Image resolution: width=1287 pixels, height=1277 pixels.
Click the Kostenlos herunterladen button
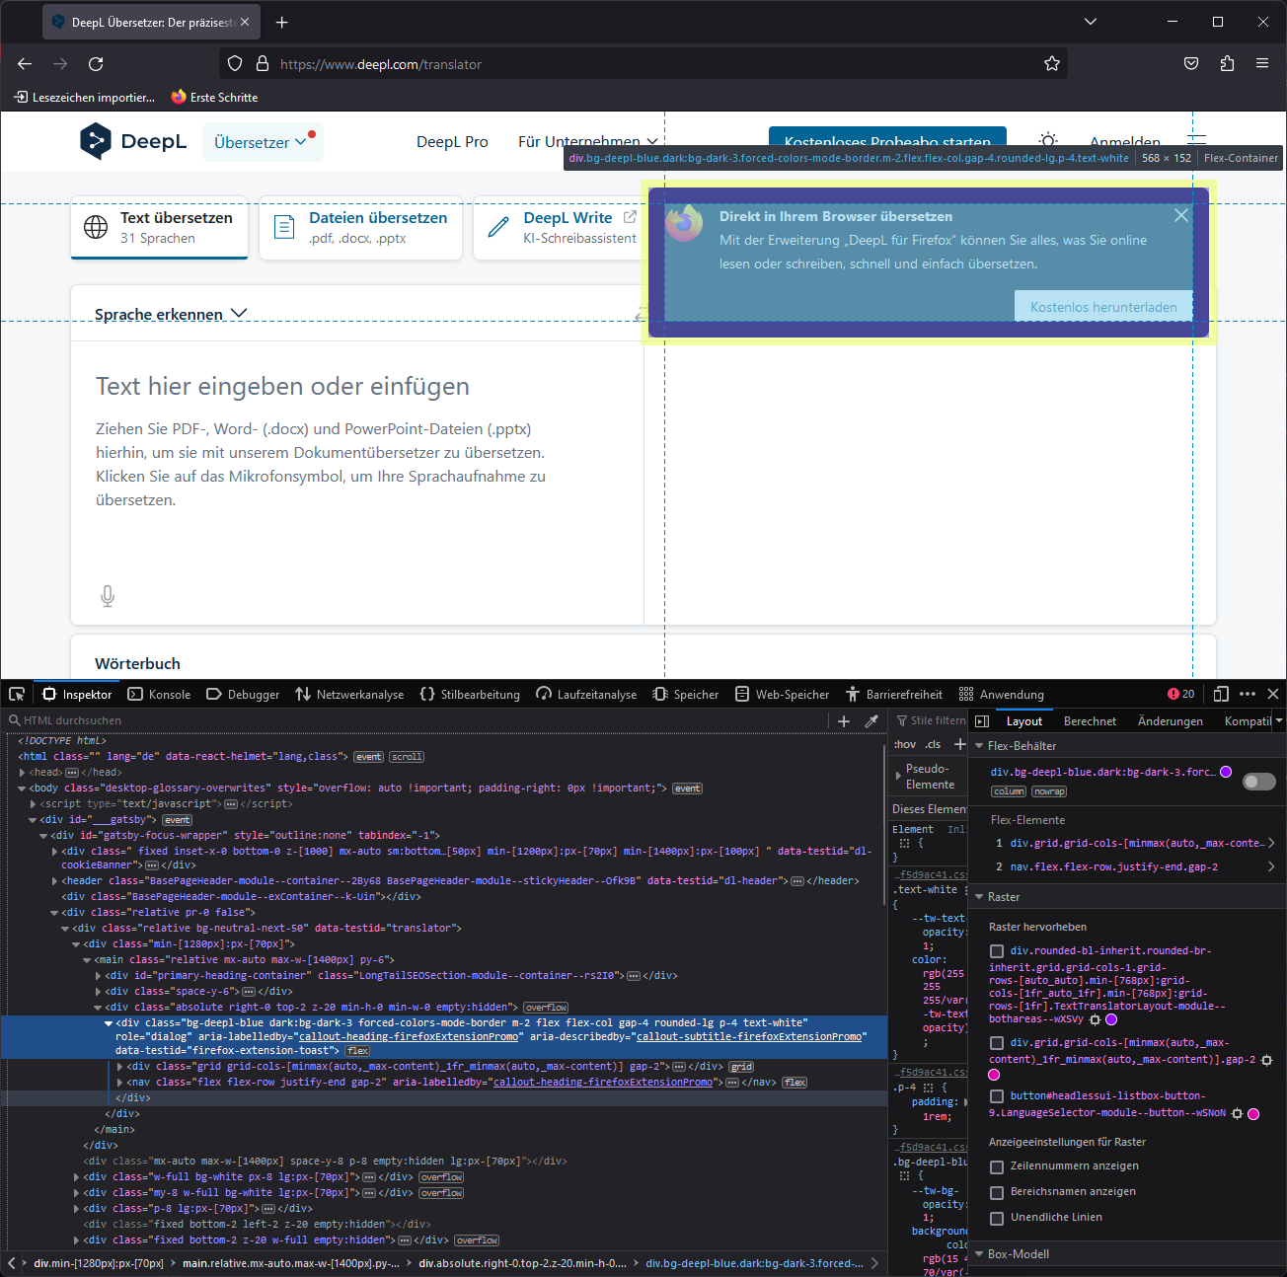1102,306
